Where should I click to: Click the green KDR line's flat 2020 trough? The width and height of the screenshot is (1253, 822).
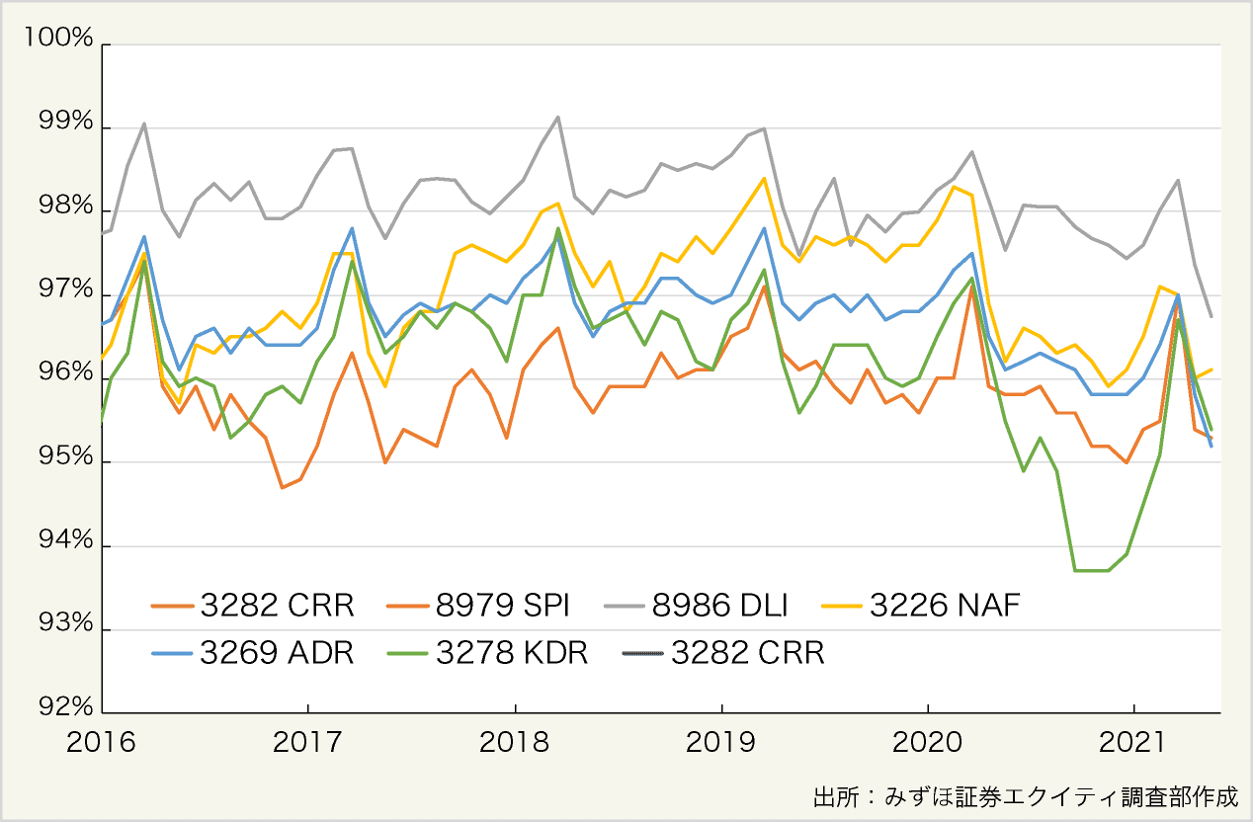pyautogui.click(x=1091, y=570)
